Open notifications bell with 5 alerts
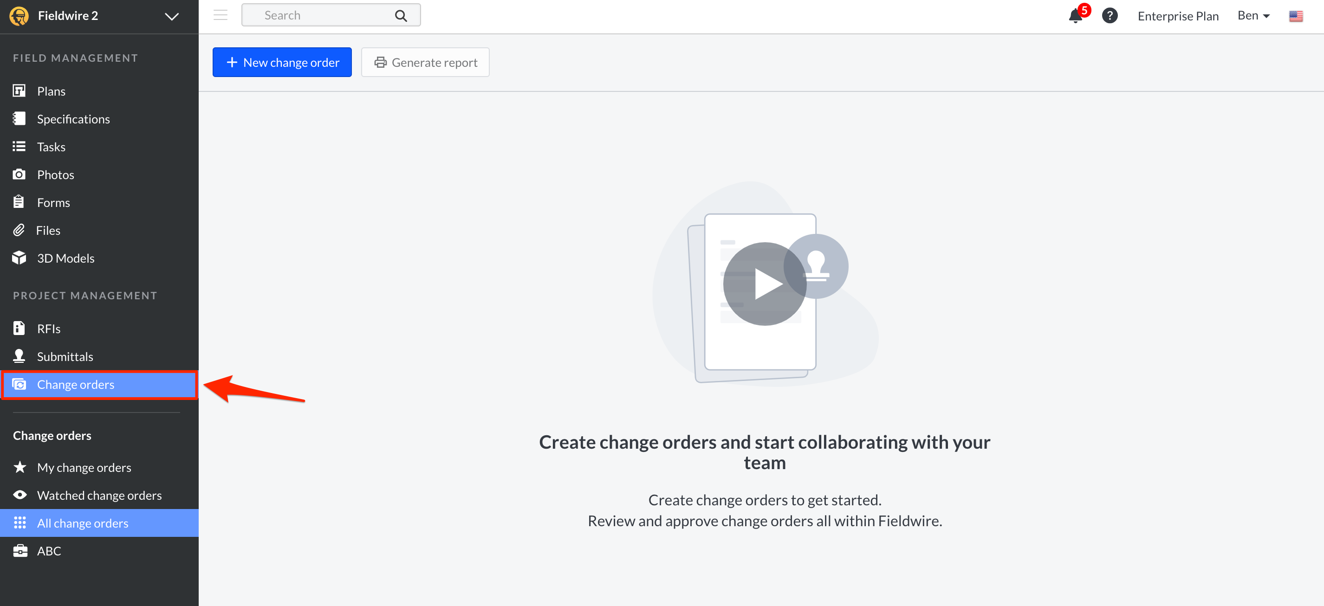This screenshot has height=606, width=1324. click(x=1075, y=16)
